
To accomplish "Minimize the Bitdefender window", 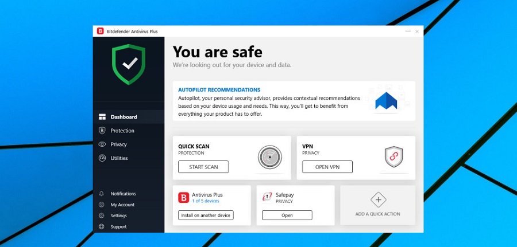I will 408,32.
